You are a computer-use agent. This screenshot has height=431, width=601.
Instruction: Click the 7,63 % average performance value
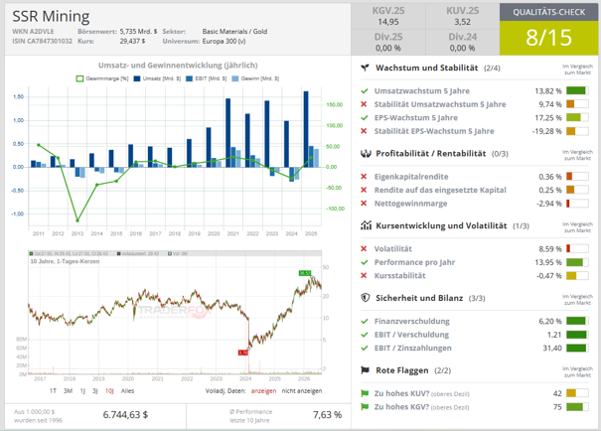tap(327, 415)
